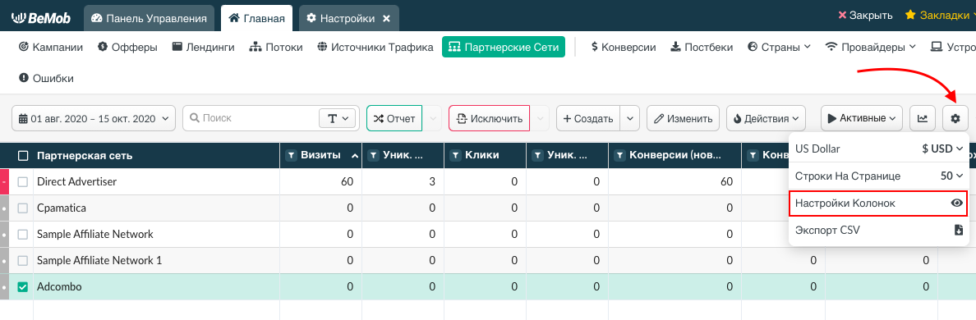Click filter icon in Визиты column

[291, 156]
